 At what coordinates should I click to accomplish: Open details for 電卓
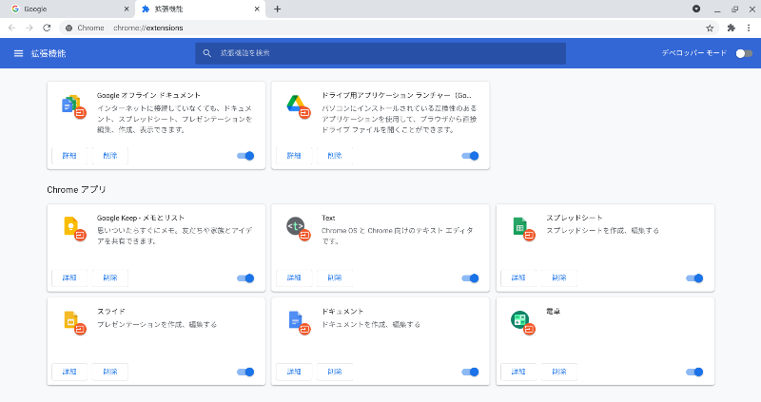tap(518, 372)
